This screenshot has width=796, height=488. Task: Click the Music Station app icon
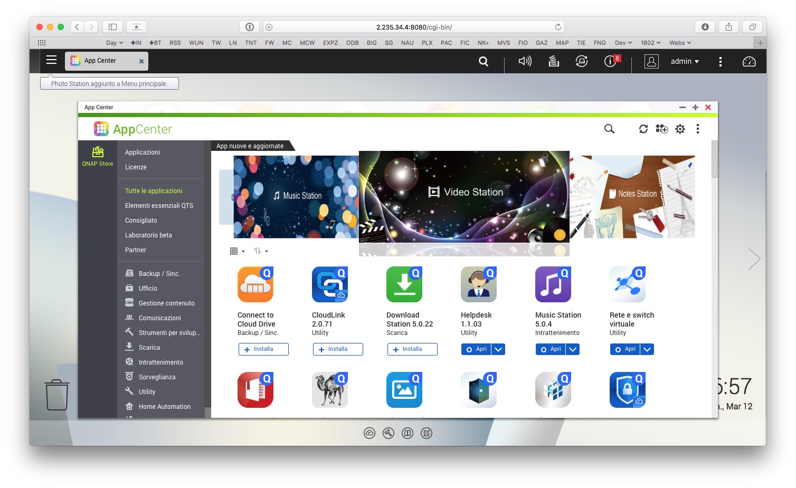553,284
